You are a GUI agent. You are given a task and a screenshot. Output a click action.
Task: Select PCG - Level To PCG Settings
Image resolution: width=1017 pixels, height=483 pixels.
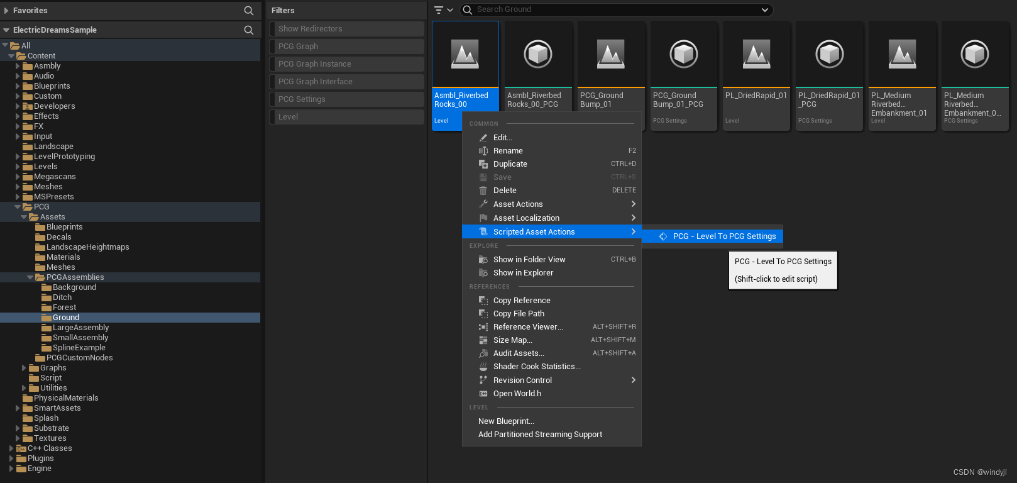point(713,236)
